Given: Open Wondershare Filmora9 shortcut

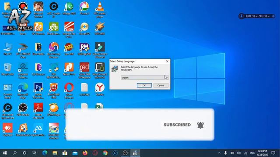Looking at the screenshot, I should click(x=100, y=51).
